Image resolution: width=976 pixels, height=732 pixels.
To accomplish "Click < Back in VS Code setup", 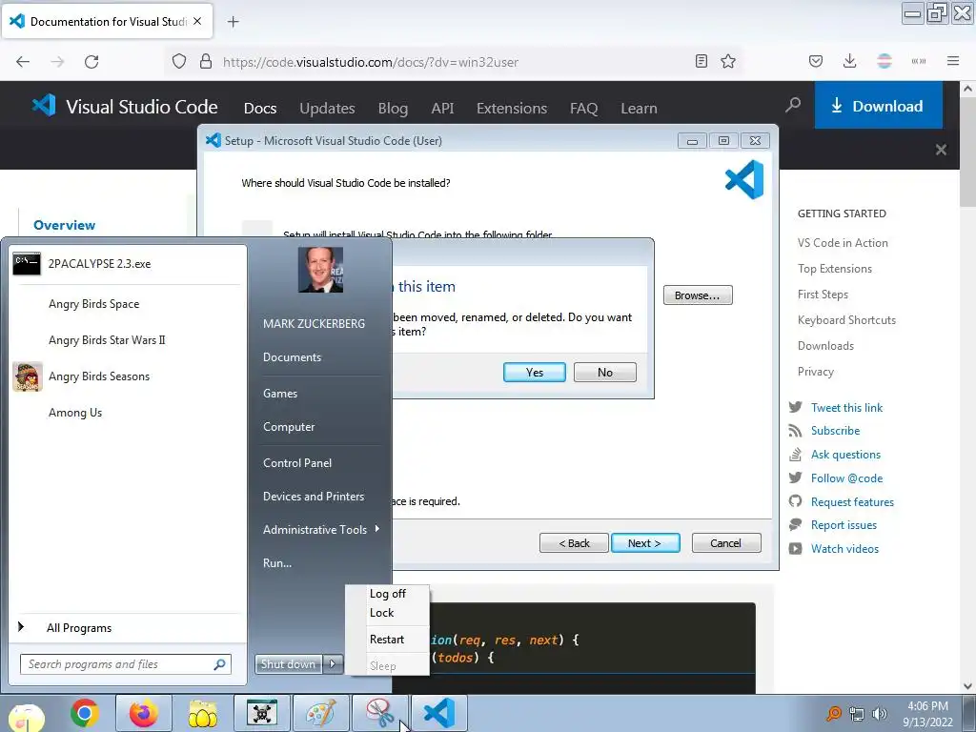I will pyautogui.click(x=574, y=542).
